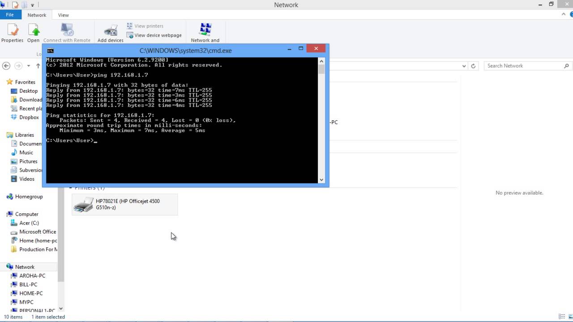
Task: Select Homegroup in navigation pane
Action: (29, 197)
